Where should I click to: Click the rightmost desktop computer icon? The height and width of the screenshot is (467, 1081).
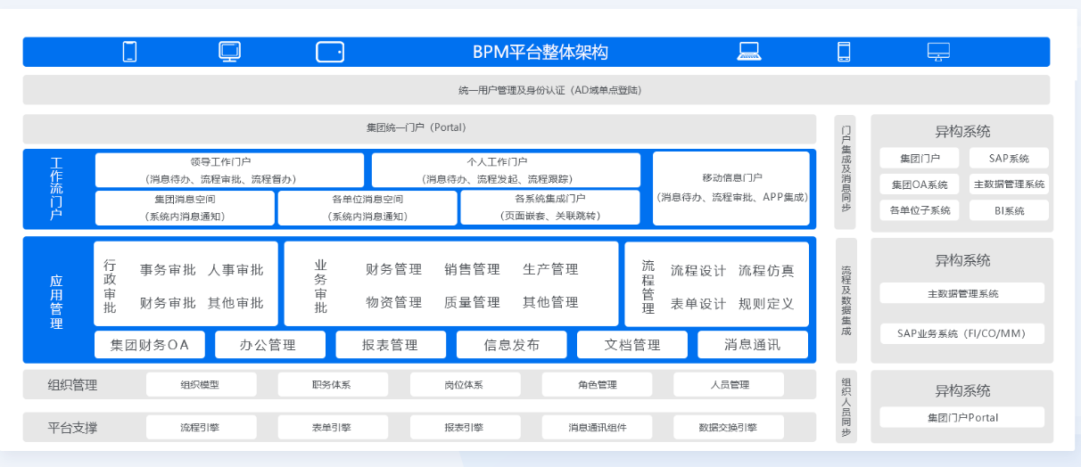(938, 52)
